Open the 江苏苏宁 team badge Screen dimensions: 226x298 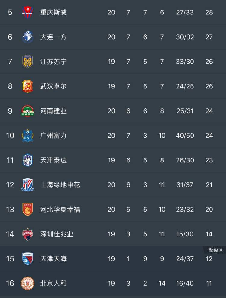click(x=28, y=62)
